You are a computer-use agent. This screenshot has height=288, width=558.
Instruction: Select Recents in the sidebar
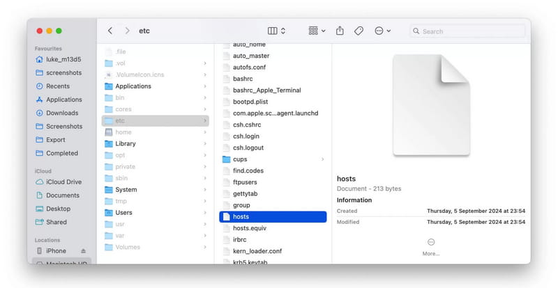click(x=53, y=86)
